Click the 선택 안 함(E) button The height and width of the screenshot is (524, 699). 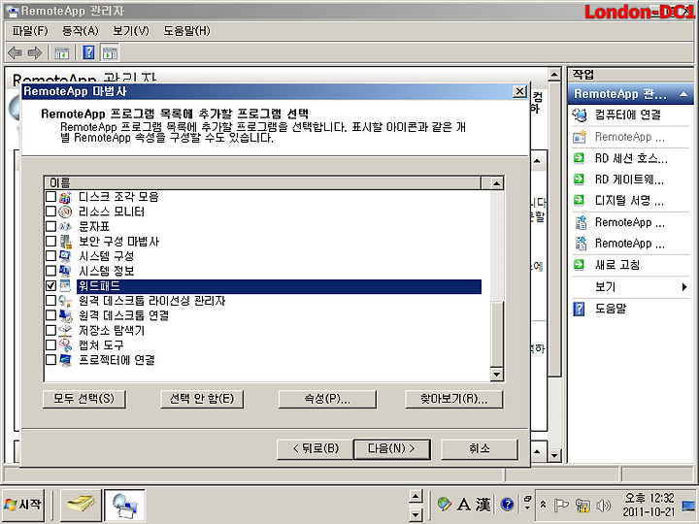tap(202, 399)
